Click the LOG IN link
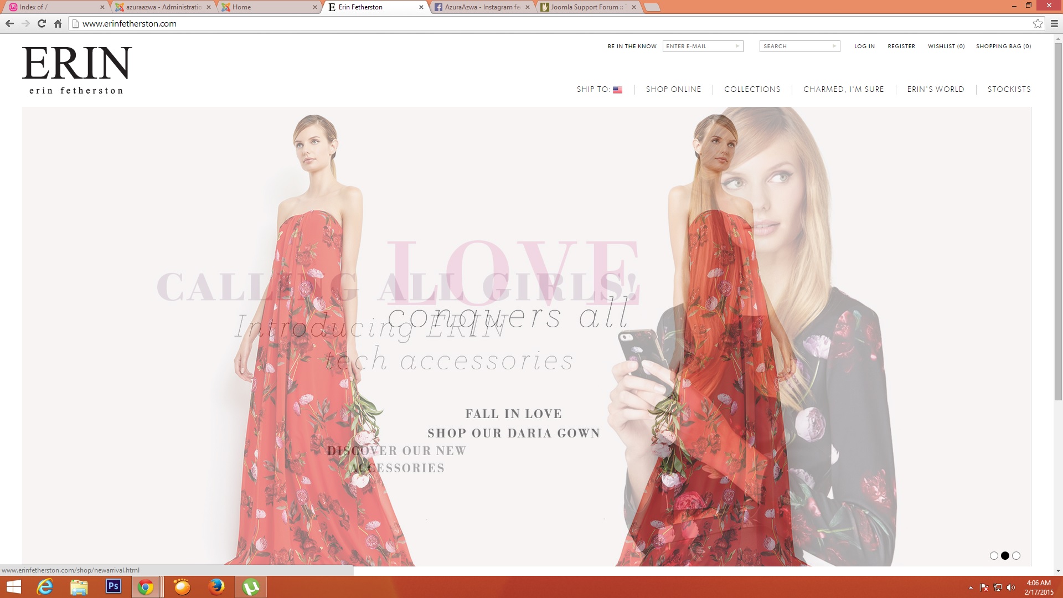Screen dimensions: 1063x598 click(x=864, y=46)
